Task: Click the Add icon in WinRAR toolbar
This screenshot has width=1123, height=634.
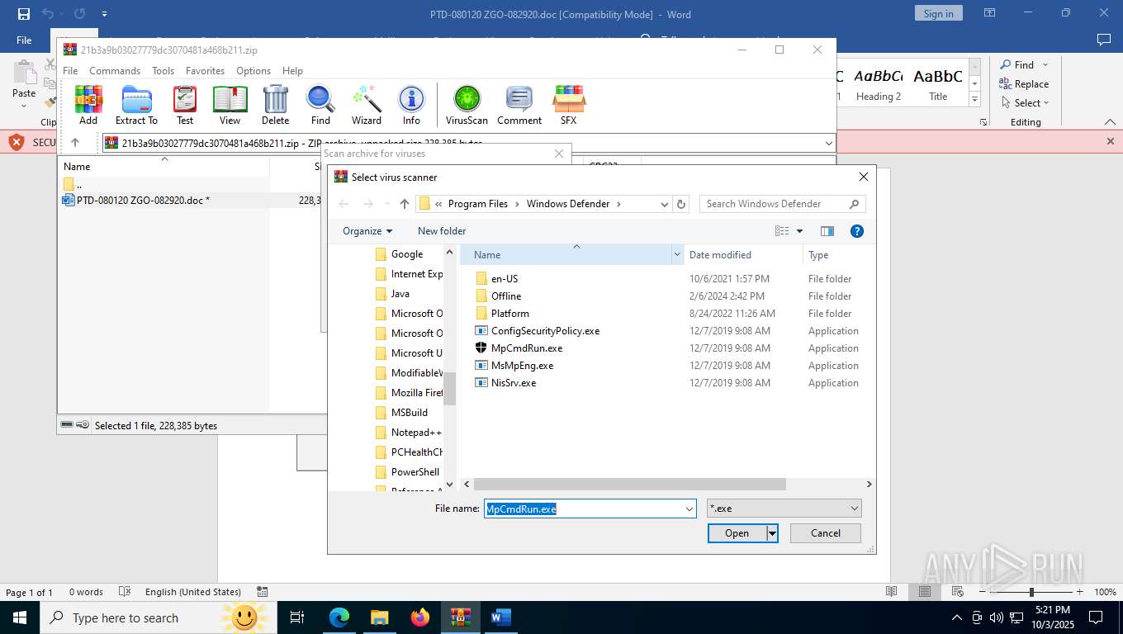Action: pyautogui.click(x=88, y=105)
